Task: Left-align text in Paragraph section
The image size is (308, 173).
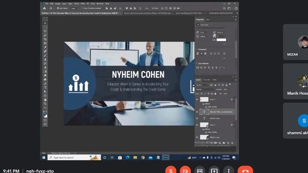Action: pyautogui.click(x=198, y=53)
